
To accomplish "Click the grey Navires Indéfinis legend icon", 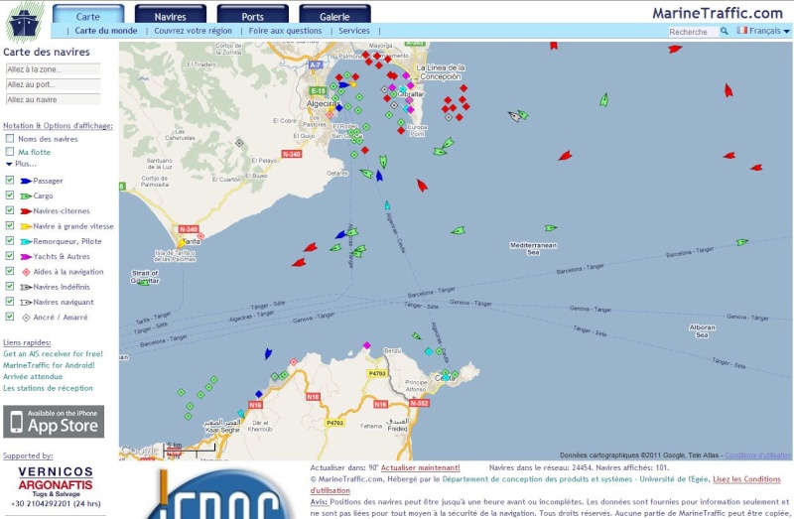I will pos(26,287).
